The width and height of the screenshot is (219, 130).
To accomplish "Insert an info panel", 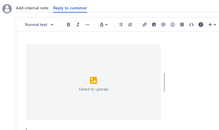I will tap(201, 25).
